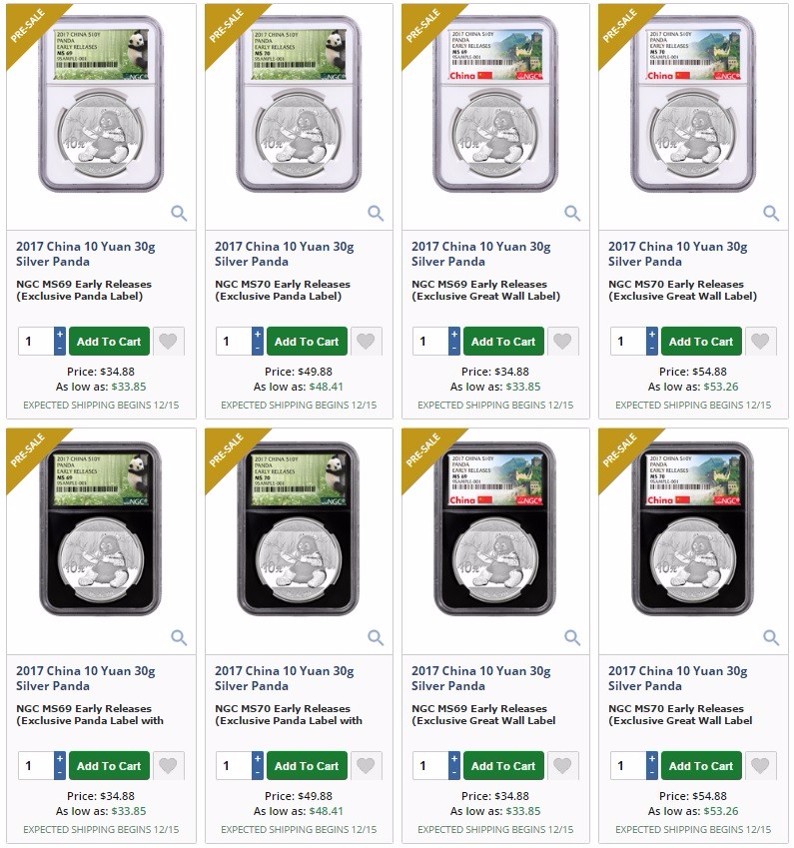Open black-holder MS70 Great Wall Silver Panda title
The width and height of the screenshot is (794, 848).
[678, 679]
